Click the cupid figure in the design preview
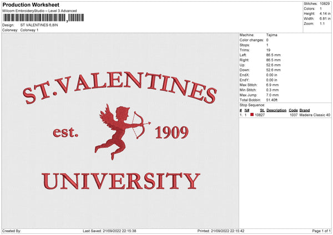This screenshot has width=333, height=235. pos(122,131)
